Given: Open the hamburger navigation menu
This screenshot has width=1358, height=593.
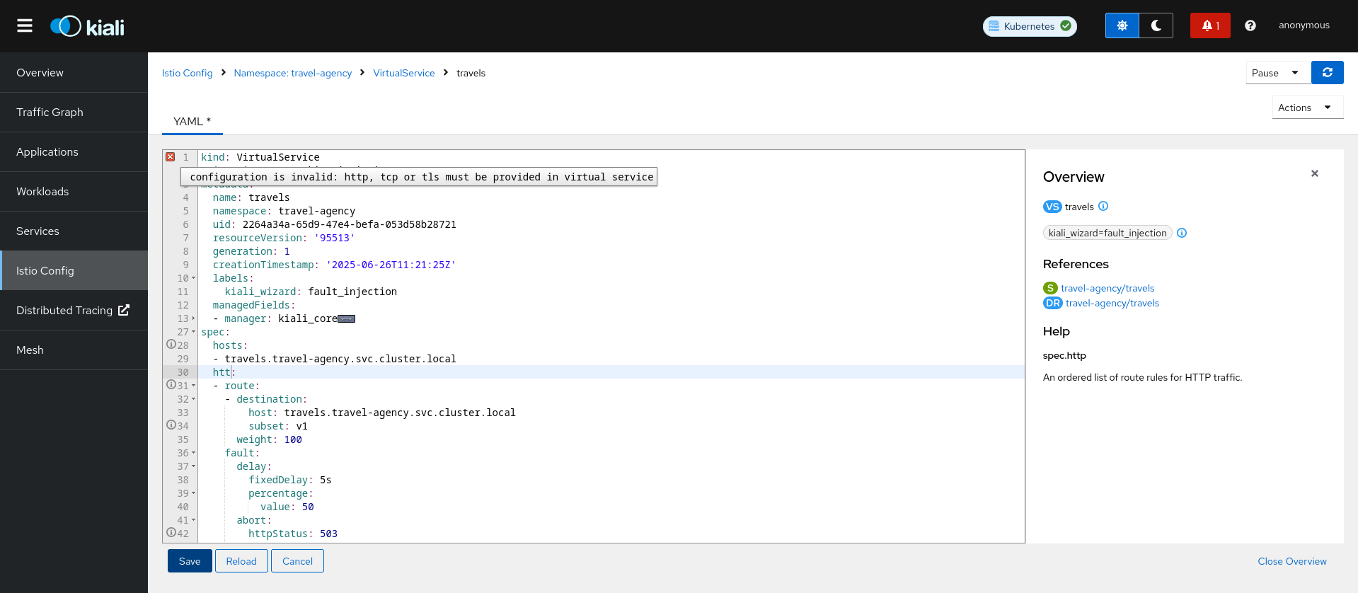Looking at the screenshot, I should (25, 25).
